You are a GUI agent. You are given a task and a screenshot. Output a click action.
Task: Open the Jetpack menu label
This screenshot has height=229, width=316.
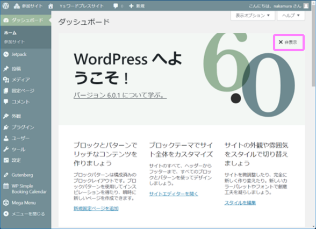[x=19, y=54]
